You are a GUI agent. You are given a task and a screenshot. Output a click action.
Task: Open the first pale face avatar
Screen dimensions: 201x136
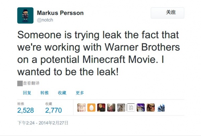pos(81,107)
